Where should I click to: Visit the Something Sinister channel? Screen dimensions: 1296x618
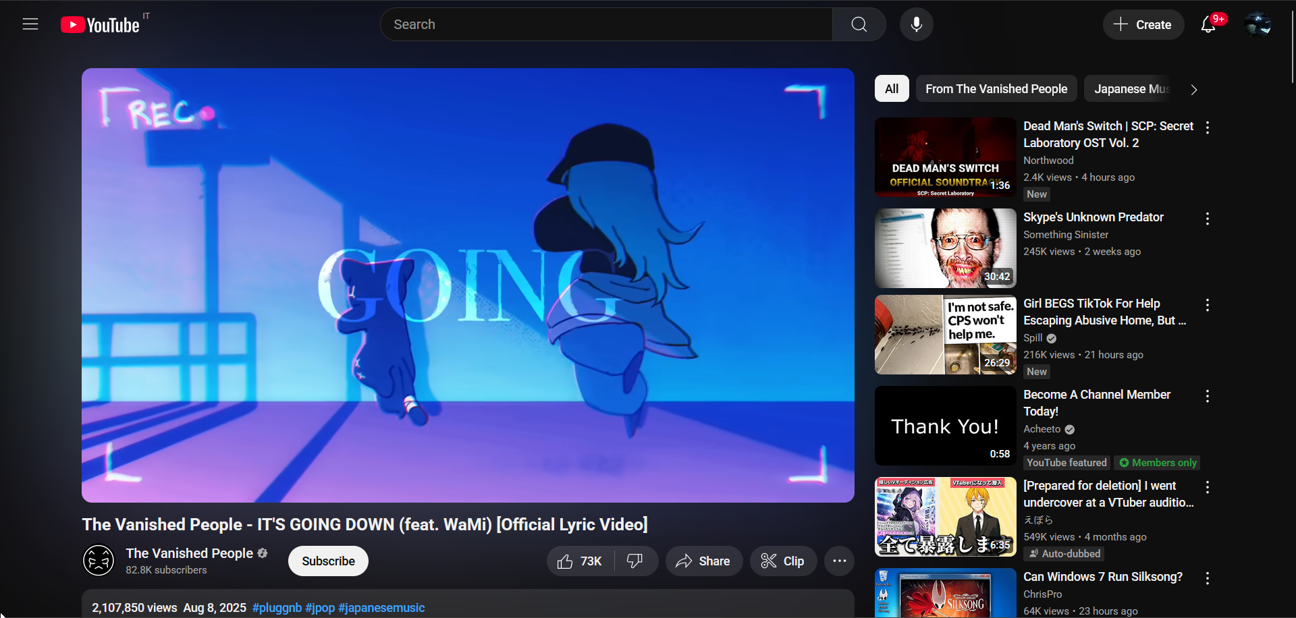1066,235
